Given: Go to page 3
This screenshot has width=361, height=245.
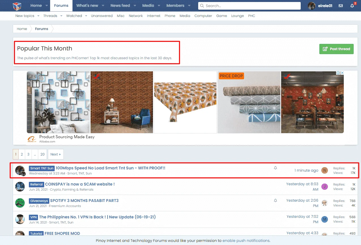Looking at the screenshot, I should (x=28, y=154).
